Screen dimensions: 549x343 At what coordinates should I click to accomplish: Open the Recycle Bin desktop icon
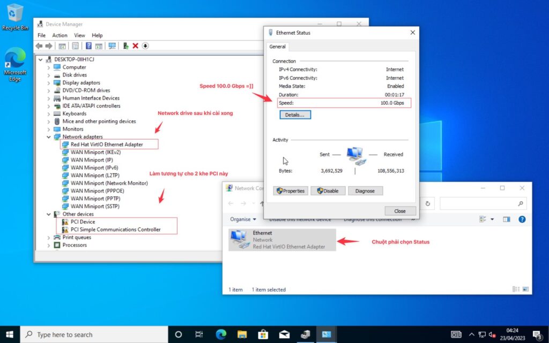click(x=14, y=17)
